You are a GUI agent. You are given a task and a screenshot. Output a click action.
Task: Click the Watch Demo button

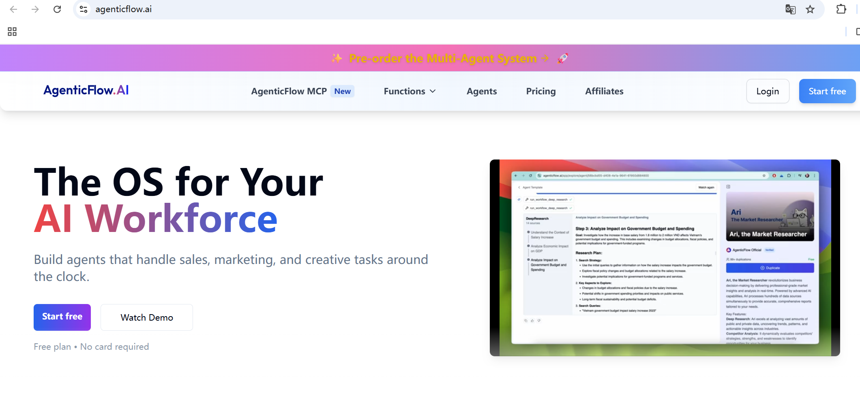146,317
